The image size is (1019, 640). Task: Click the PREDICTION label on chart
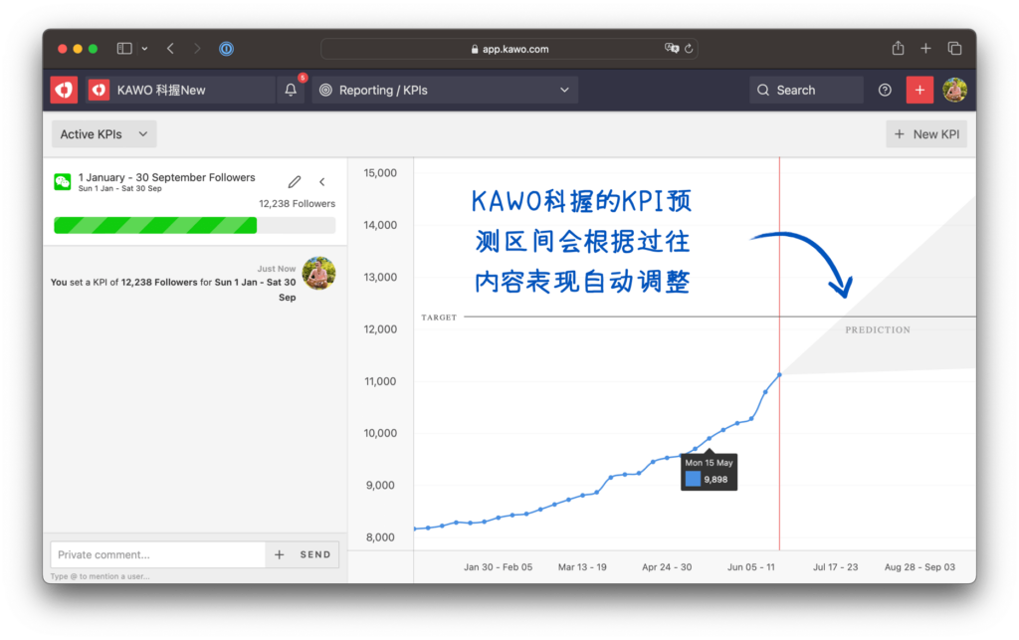(878, 329)
